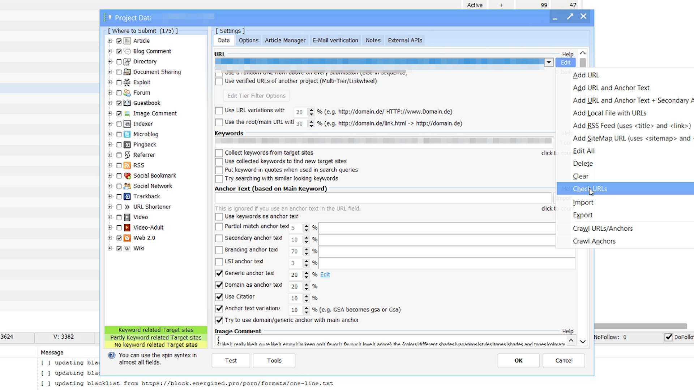Viewport: 694px width, 390px height.
Task: Expand the Web 2.0 tree node
Action: coord(110,238)
